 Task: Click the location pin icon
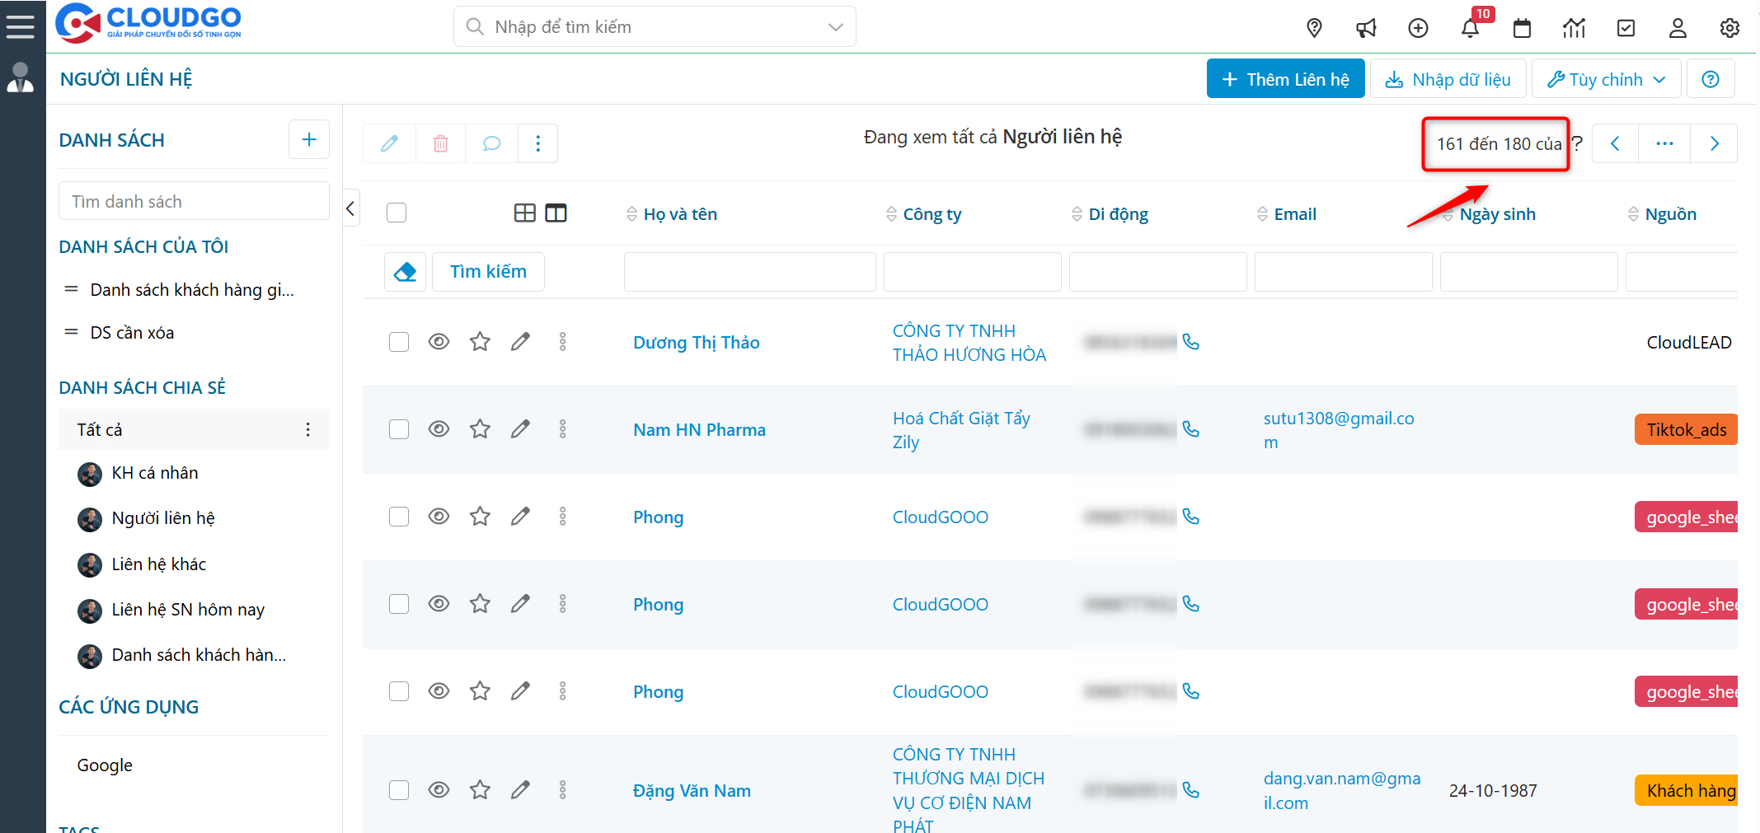1314,29
